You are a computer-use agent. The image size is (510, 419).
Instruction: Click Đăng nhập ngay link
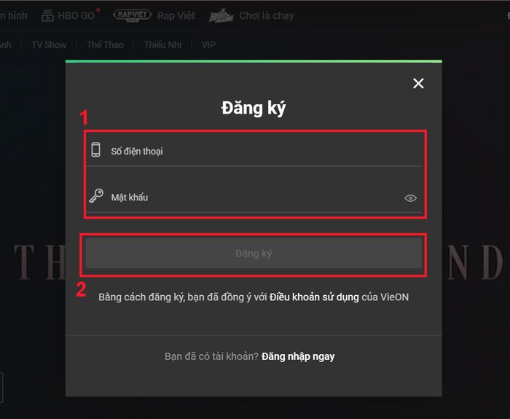coord(298,356)
